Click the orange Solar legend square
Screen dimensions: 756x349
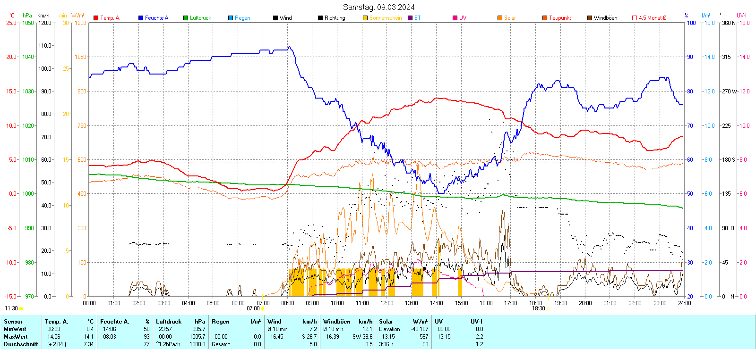point(500,18)
